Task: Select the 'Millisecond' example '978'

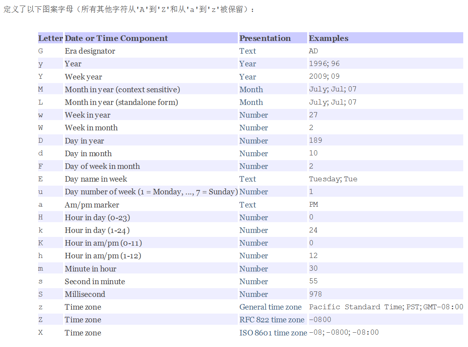Action: click(315, 294)
